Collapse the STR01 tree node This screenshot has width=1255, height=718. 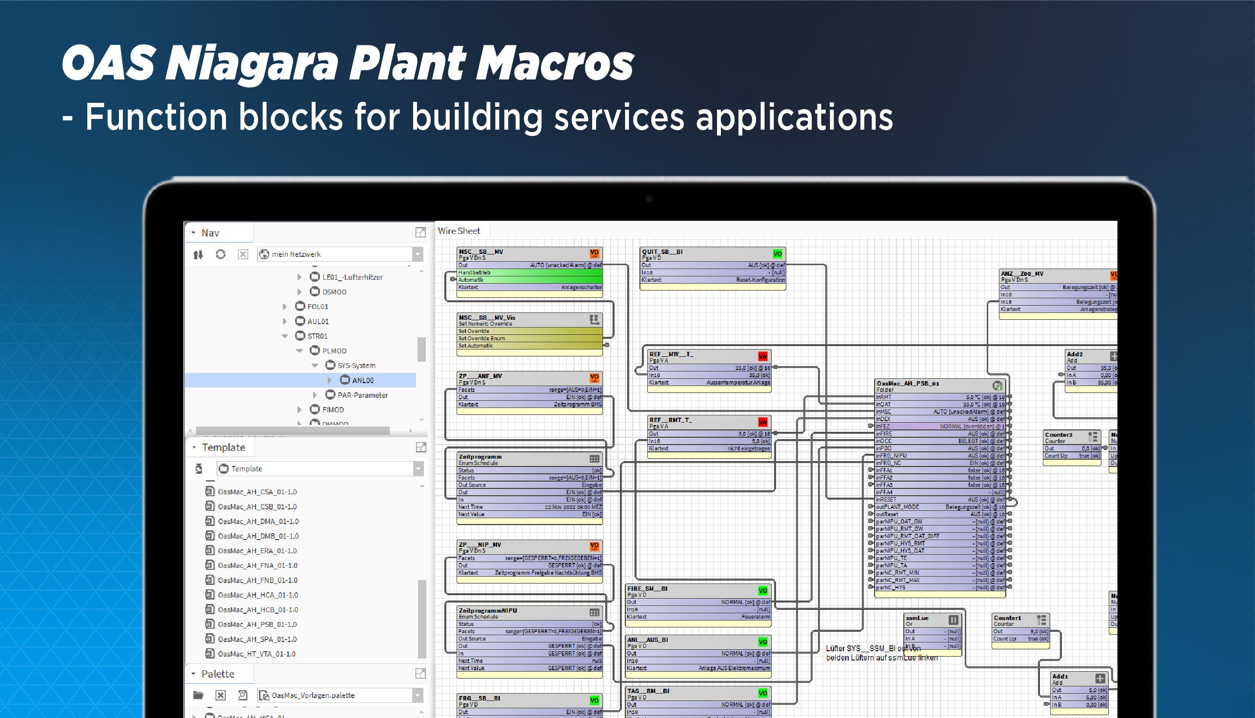[285, 336]
